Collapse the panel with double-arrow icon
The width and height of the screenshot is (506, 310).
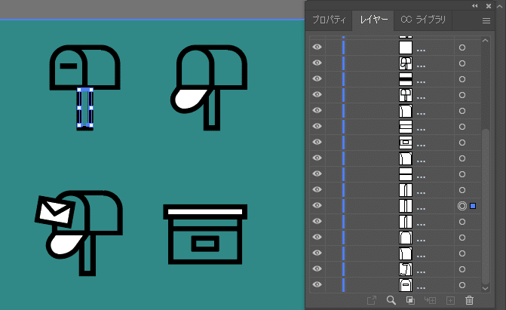474,6
